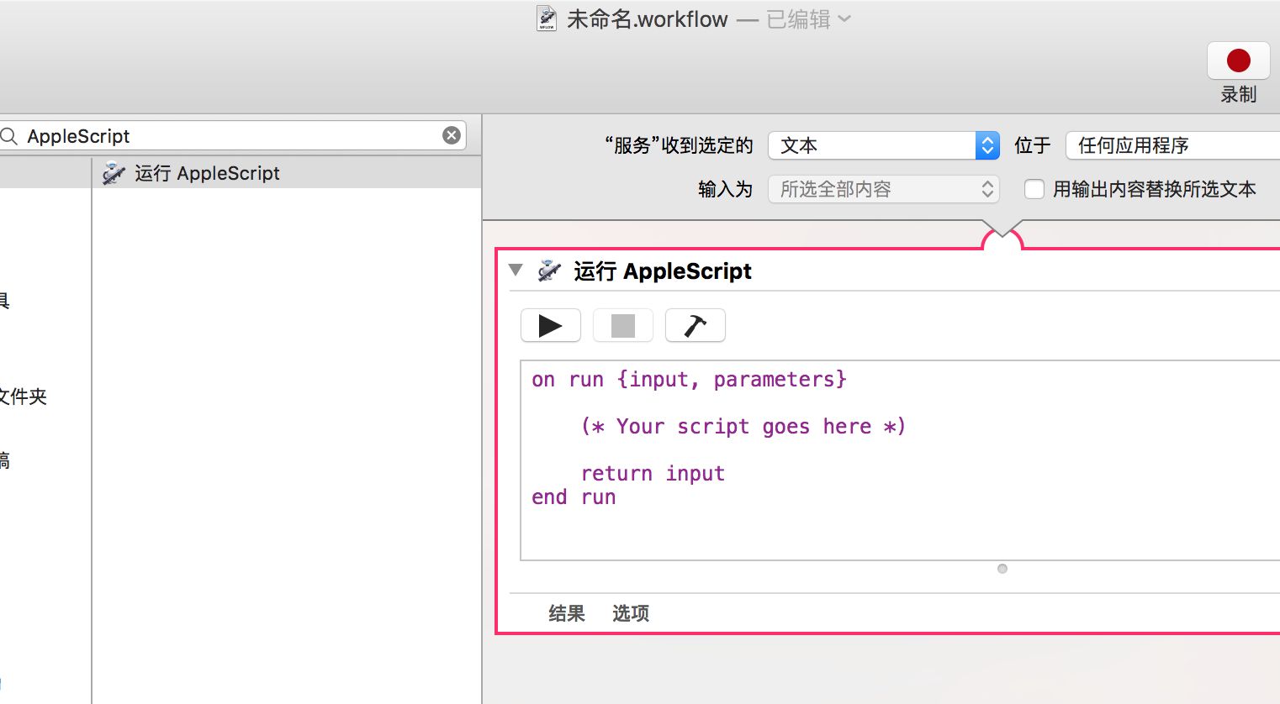The height and width of the screenshot is (704, 1280).
Task: Run the AppleScript with play button
Action: (x=550, y=326)
